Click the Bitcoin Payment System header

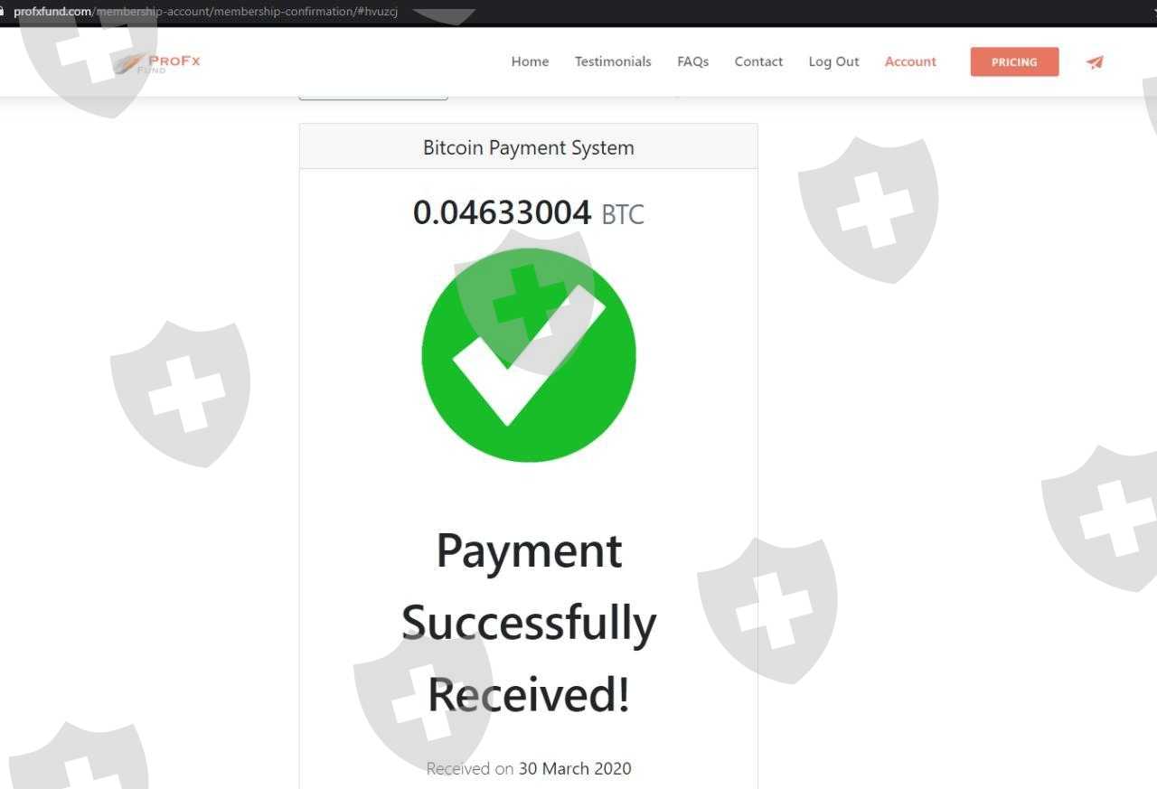[529, 147]
